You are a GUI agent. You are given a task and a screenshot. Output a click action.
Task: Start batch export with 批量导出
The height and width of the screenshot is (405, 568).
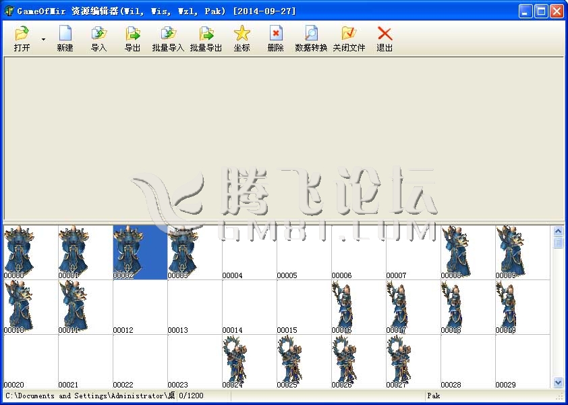206,38
